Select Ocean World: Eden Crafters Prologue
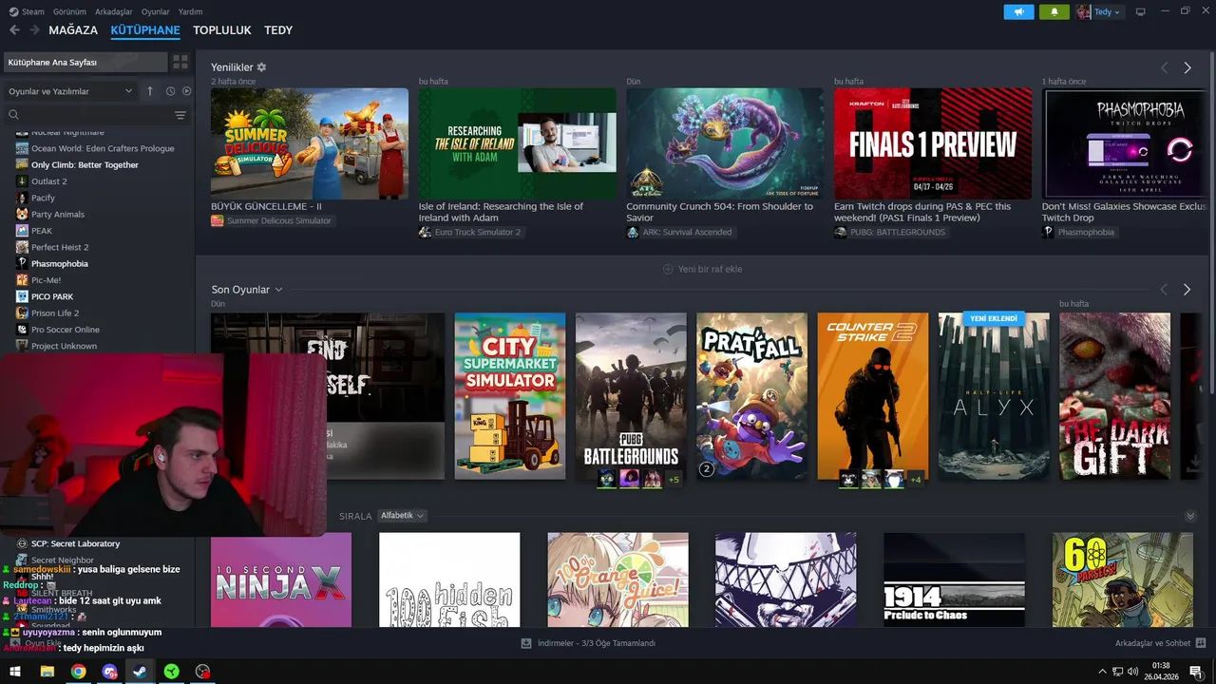The height and width of the screenshot is (684, 1216). point(103,148)
